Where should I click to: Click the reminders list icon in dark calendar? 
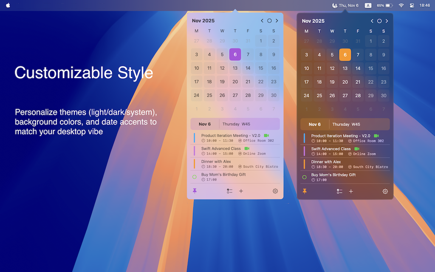tap(339, 192)
